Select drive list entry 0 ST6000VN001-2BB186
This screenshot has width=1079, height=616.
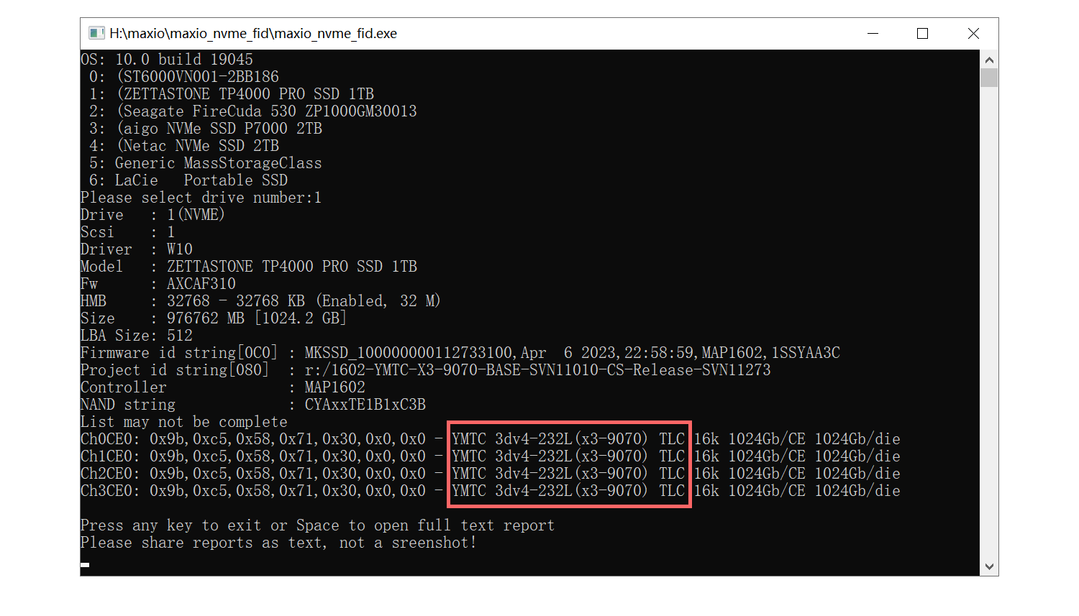click(184, 77)
